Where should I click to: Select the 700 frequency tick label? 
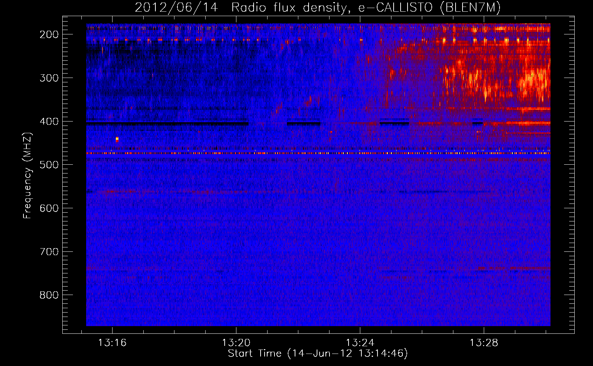pos(49,252)
